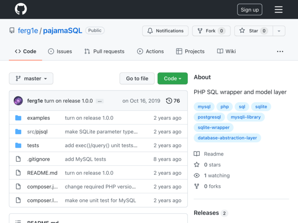The image size is (298, 223).
Task: Open the src/pjsql folder
Action: (37, 131)
